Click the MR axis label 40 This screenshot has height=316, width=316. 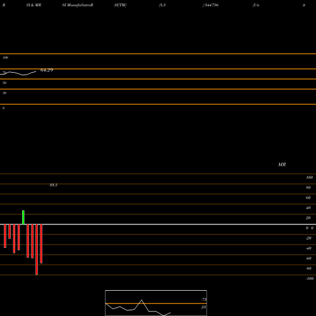308,208
